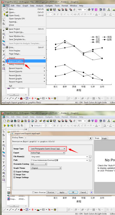
Task: Toggle the Auto Preview checkbox
Action: pyautogui.click(x=33, y=192)
